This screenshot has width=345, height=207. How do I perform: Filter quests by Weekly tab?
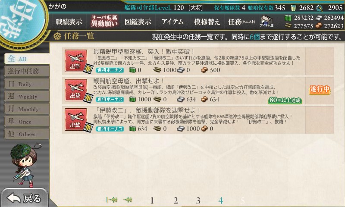click(27, 97)
